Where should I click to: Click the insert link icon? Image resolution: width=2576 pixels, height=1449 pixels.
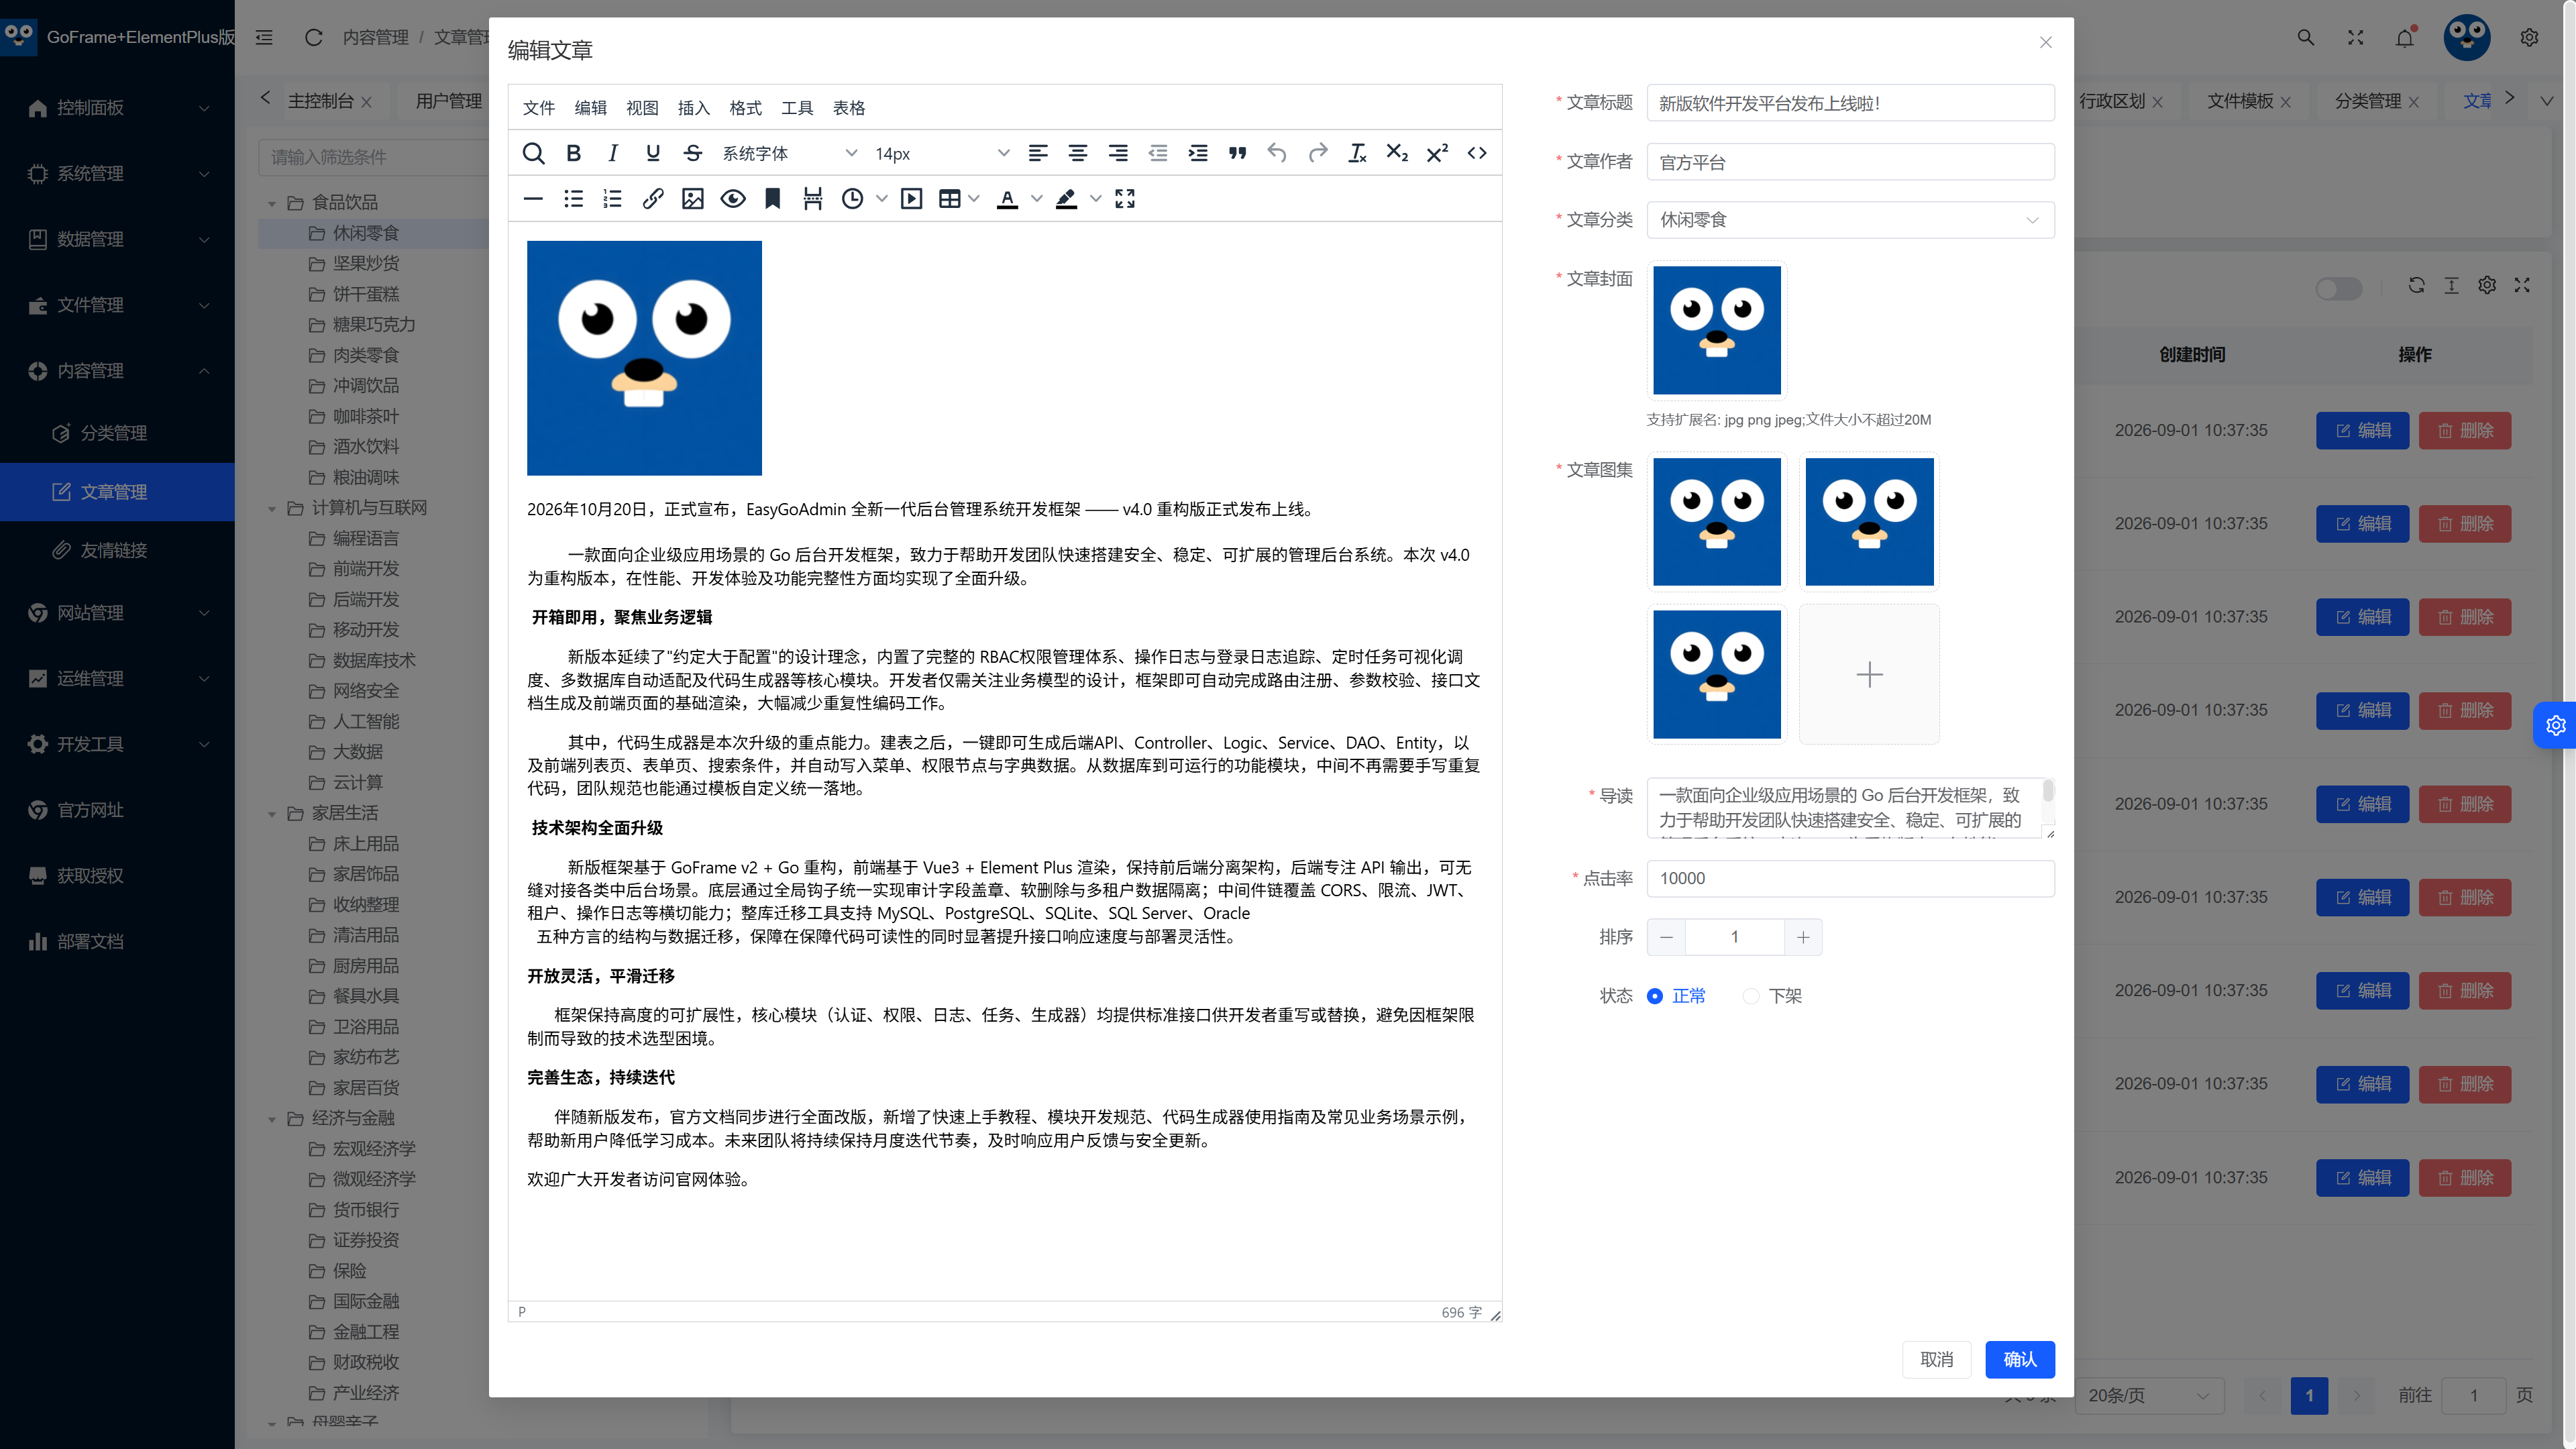pos(653,199)
